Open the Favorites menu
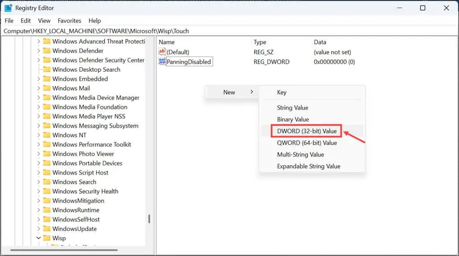The width and height of the screenshot is (459, 256). pos(69,21)
